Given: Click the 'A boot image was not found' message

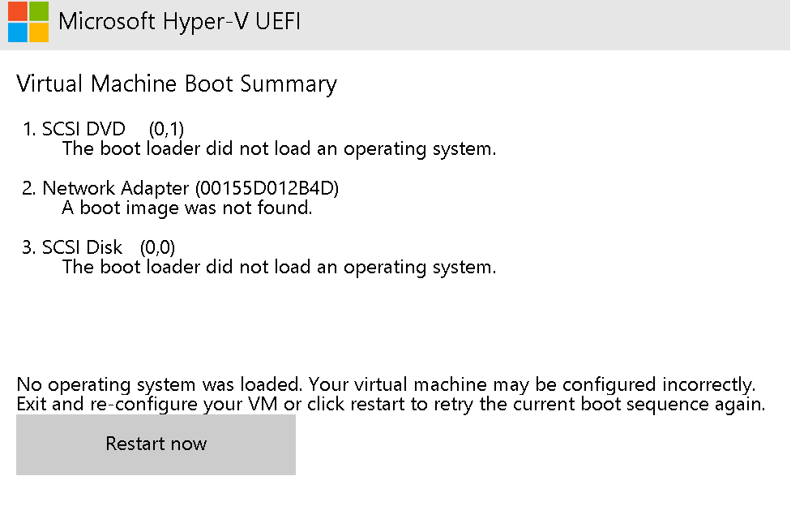Looking at the screenshot, I should point(187,208).
